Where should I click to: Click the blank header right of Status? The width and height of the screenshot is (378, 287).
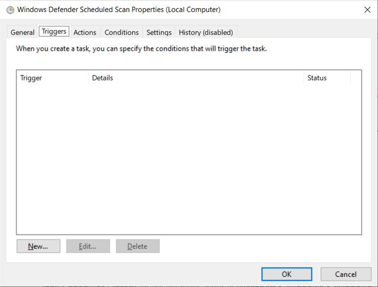pos(356,78)
